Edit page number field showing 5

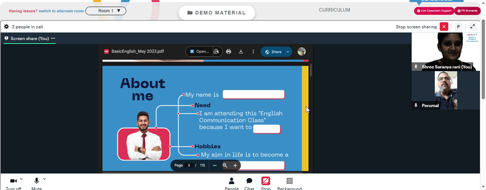(189, 165)
